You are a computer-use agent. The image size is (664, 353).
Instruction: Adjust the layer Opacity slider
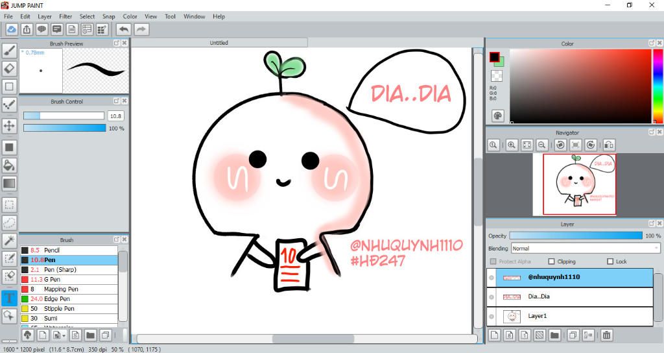click(x=576, y=236)
